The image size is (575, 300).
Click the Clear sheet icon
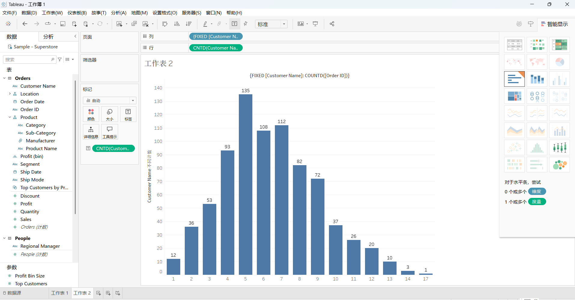click(145, 24)
